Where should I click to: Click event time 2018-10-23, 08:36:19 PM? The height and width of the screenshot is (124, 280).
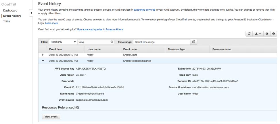(64, 55)
